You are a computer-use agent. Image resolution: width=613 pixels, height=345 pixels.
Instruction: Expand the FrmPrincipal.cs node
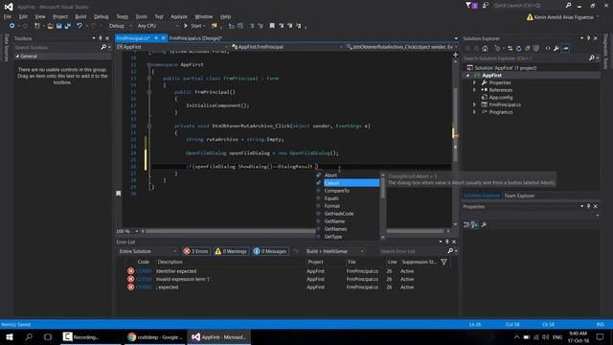(x=475, y=104)
